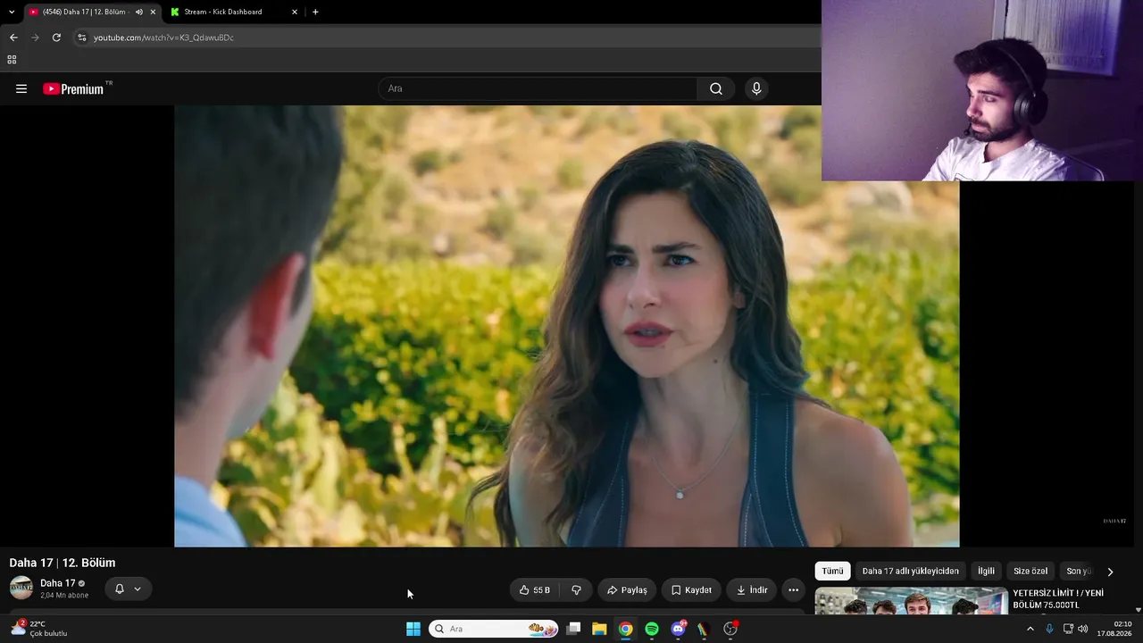Click the YouTube search magnifier button
The height and width of the screenshot is (643, 1143).
click(716, 88)
